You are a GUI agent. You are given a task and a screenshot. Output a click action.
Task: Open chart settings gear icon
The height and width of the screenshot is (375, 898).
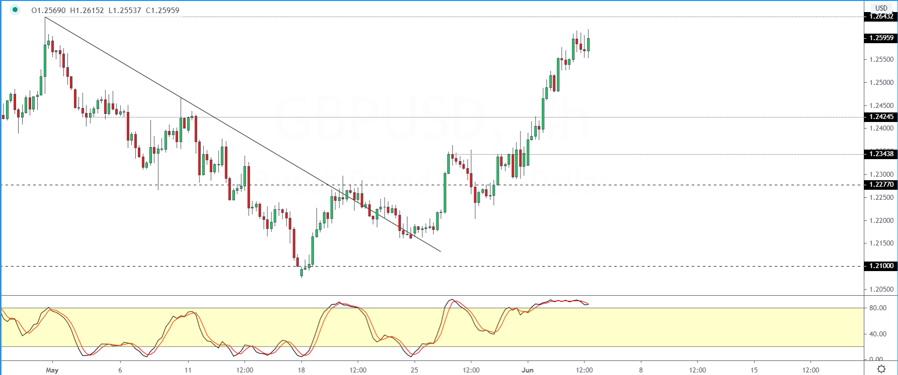click(881, 369)
